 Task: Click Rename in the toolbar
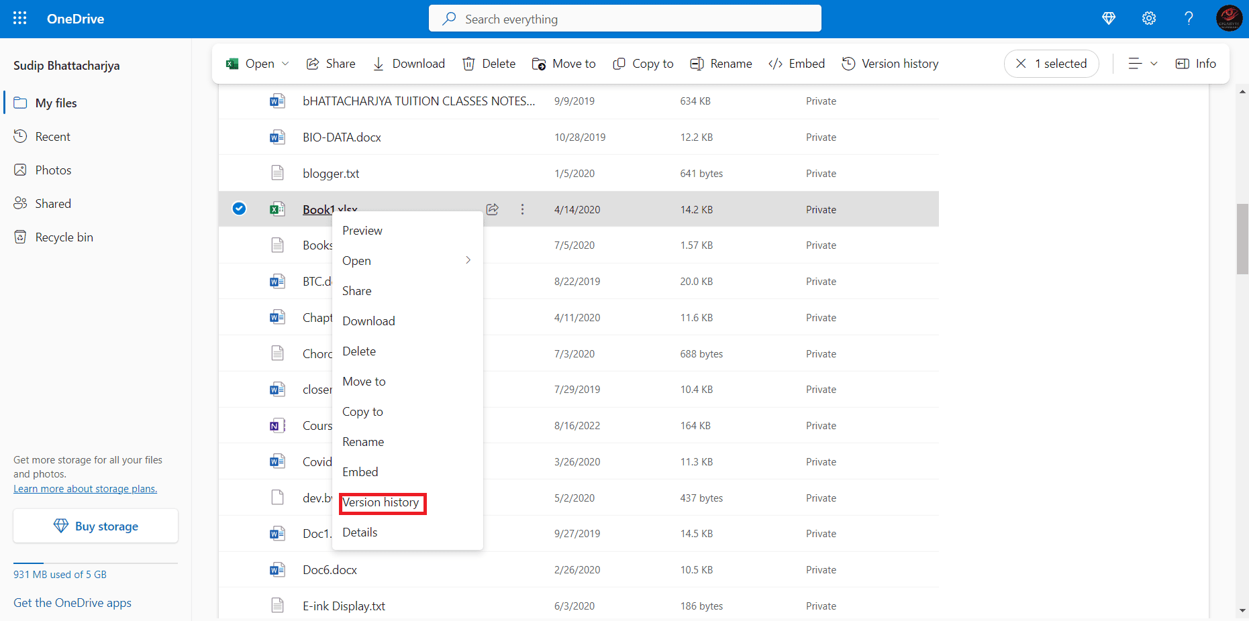click(x=721, y=64)
